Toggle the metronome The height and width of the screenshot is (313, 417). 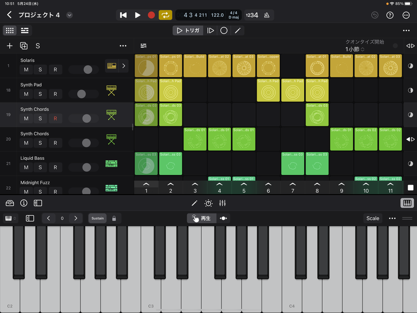[267, 15]
